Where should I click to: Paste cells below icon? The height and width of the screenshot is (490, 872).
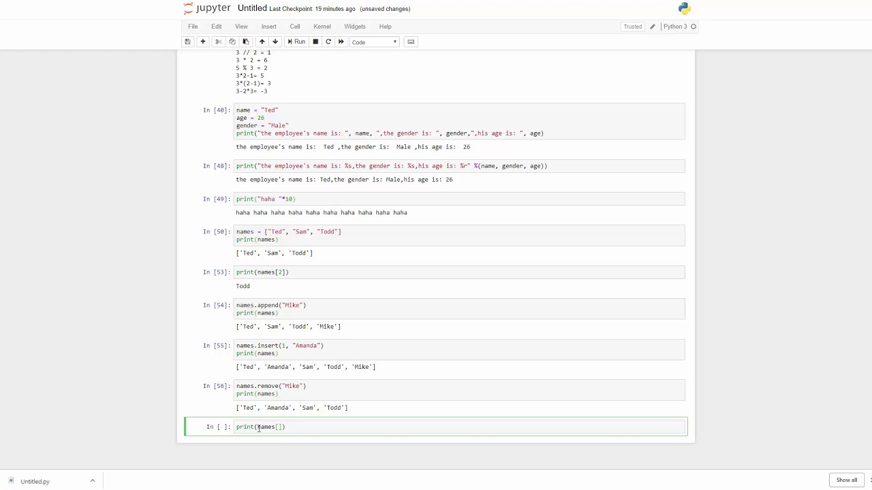pyautogui.click(x=246, y=42)
